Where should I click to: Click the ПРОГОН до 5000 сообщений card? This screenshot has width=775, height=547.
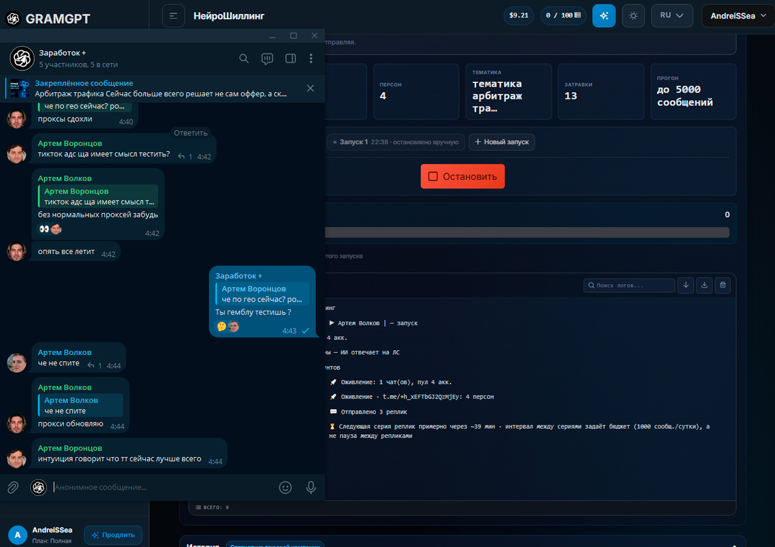click(693, 91)
